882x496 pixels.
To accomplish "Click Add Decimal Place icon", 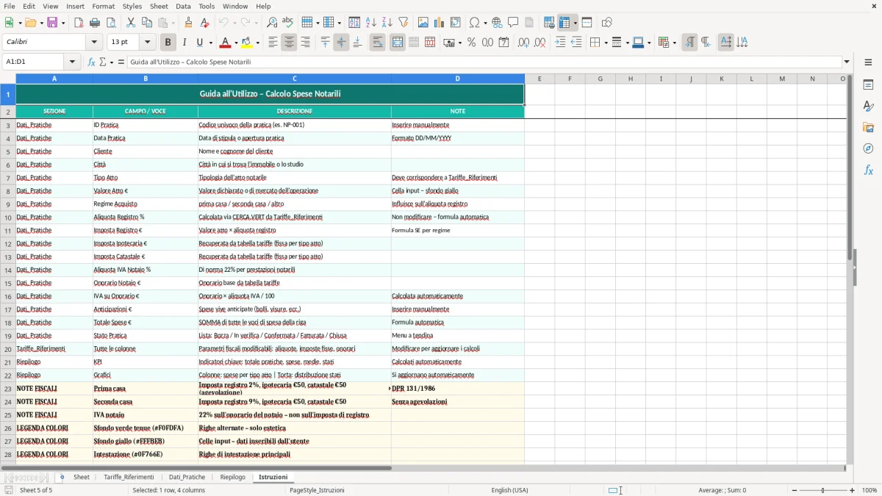I will (x=523, y=43).
